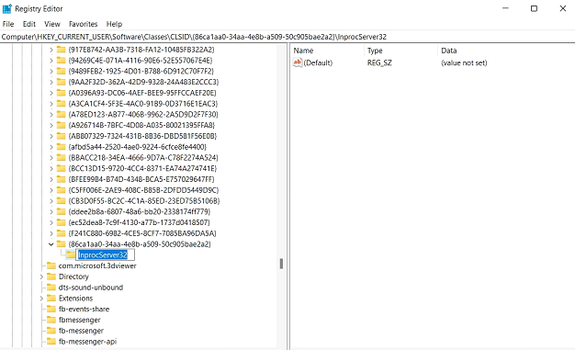Viewport: 575px width, 350px height.
Task: Select folder icon of {ddee2b8a-6807-48a6-bb20-2338174ff779}
Action: click(62, 211)
